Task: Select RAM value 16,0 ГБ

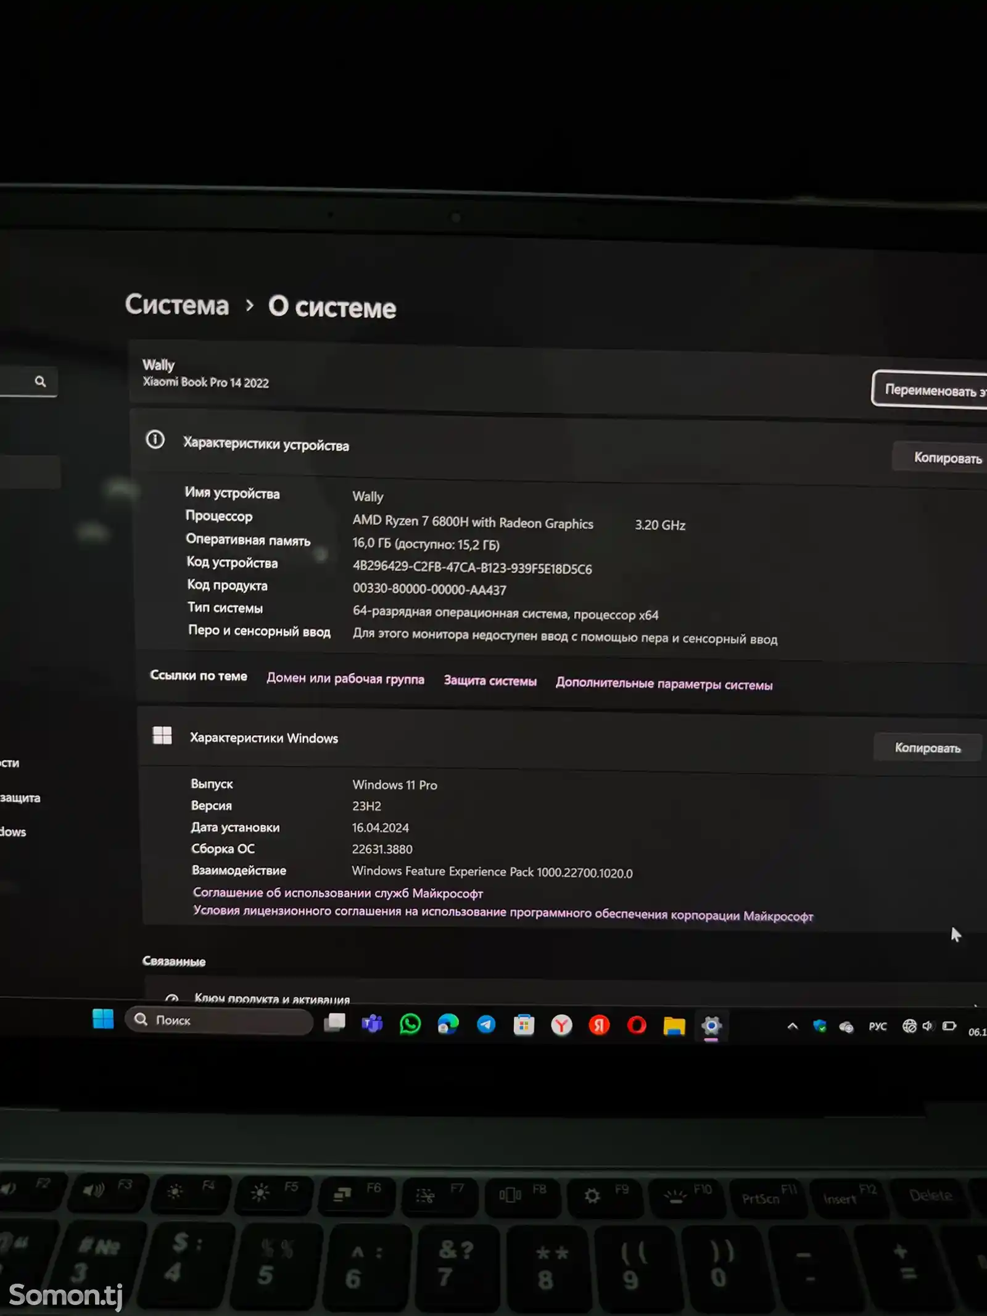Action: tap(426, 544)
